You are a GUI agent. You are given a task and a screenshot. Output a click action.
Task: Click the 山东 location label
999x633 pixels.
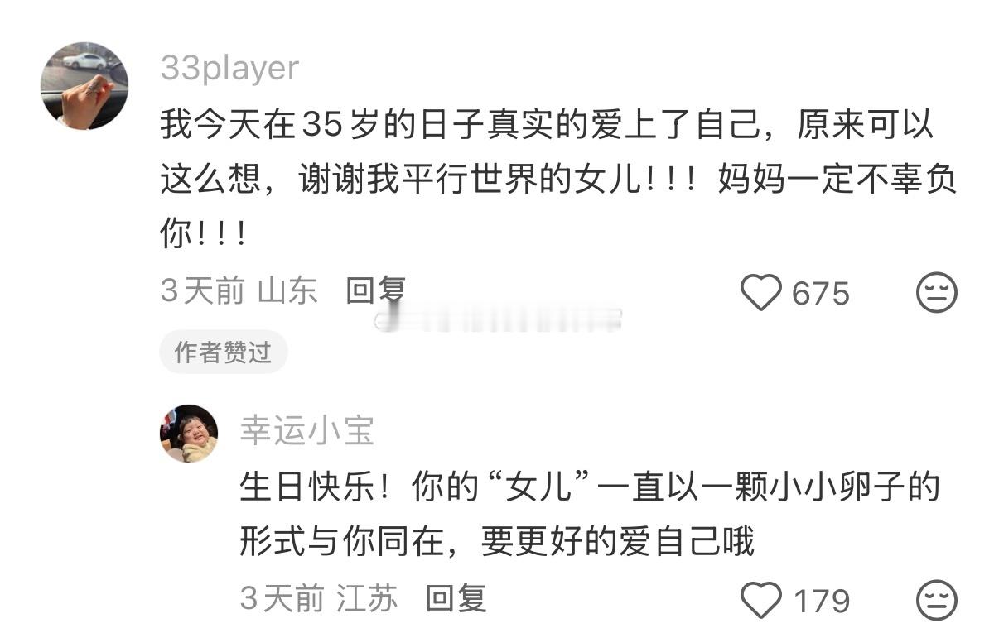[x=288, y=290]
